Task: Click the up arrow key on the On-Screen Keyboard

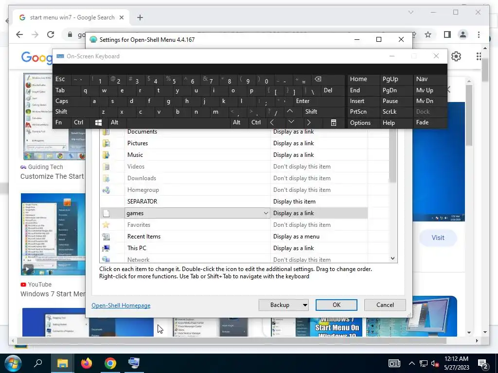Action: pos(290,111)
